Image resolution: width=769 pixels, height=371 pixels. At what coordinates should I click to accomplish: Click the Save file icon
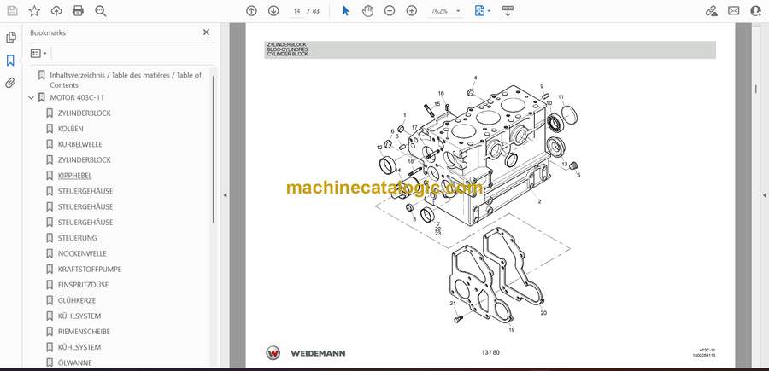point(12,11)
